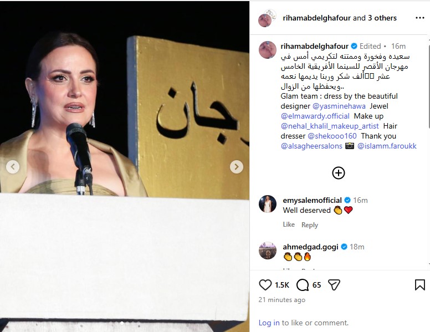Go to next photo with right arrow
The image size is (430, 332).
[237, 167]
